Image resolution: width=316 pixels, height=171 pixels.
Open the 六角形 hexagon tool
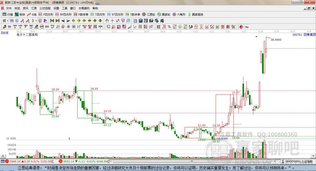click(179, 15)
